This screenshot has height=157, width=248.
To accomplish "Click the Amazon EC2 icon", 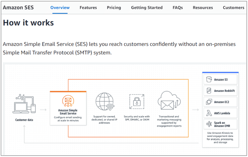I will pyautogui.click(x=209, y=102).
